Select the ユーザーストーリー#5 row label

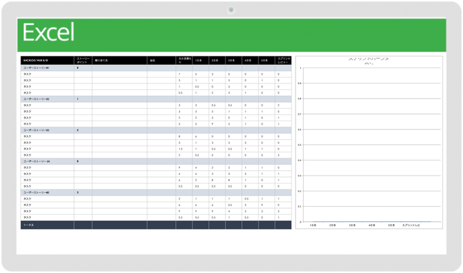(36, 193)
